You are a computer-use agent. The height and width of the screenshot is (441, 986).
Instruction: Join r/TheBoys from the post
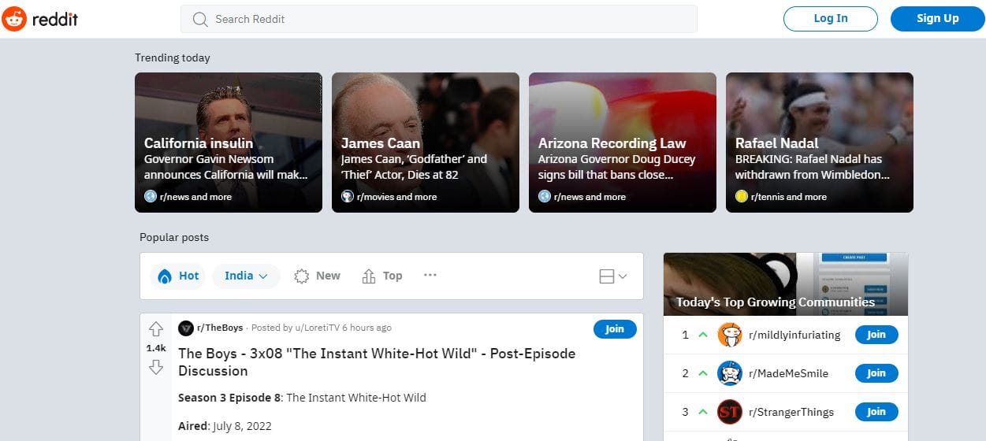pyautogui.click(x=615, y=329)
